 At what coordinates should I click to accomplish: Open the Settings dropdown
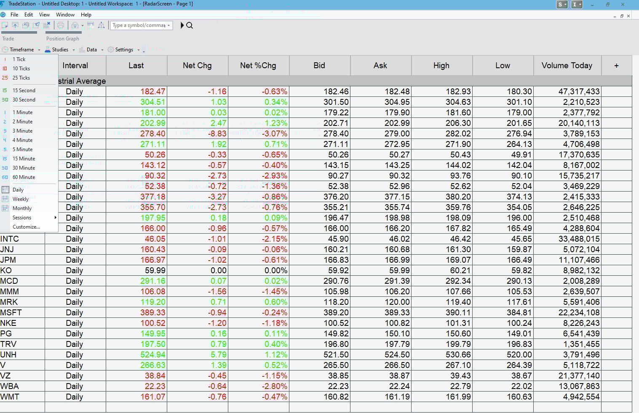124,50
